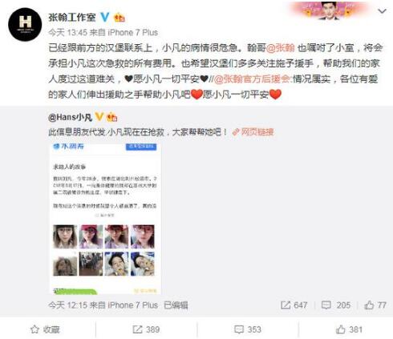Click the 张翰工作室 account name

(72, 18)
